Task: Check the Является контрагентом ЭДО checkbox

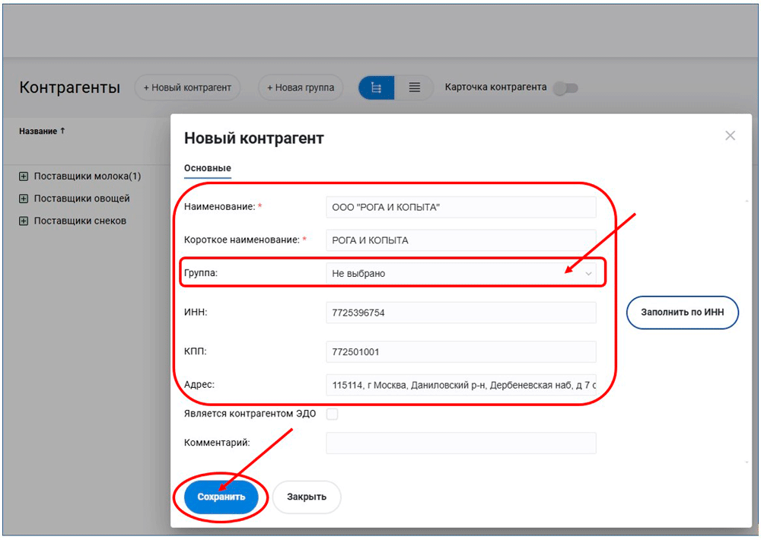Action: (332, 414)
